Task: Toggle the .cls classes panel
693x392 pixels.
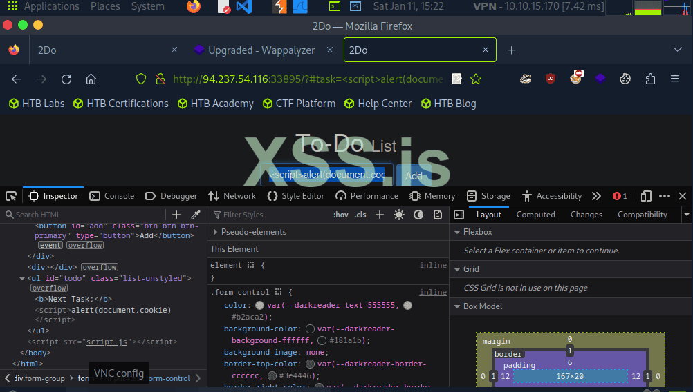Action: 360,215
